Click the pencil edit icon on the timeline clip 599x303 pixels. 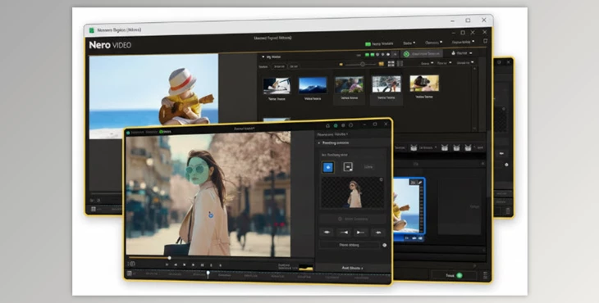pos(420,183)
